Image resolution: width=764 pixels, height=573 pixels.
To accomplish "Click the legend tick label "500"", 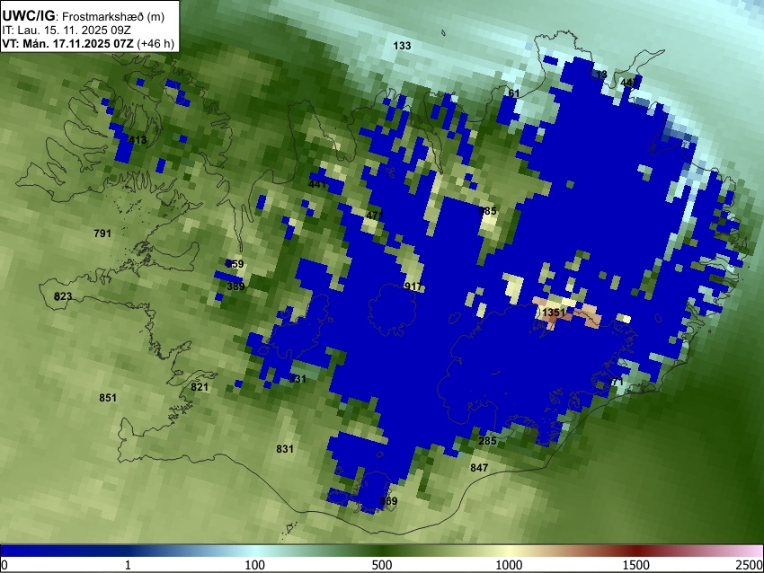I will (382, 565).
